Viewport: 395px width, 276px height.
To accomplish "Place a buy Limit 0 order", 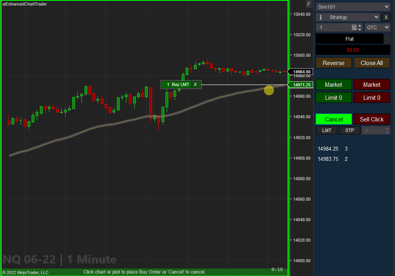I will click(333, 97).
